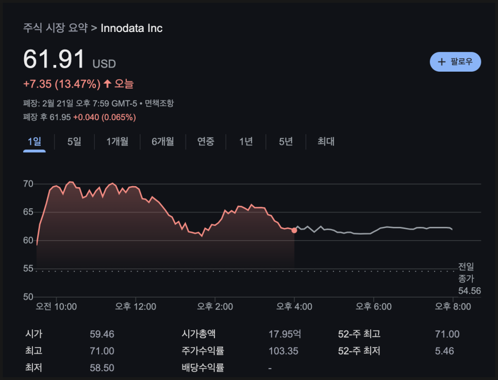Click the 시가 value 59.46
The height and width of the screenshot is (380, 498).
pos(102,334)
